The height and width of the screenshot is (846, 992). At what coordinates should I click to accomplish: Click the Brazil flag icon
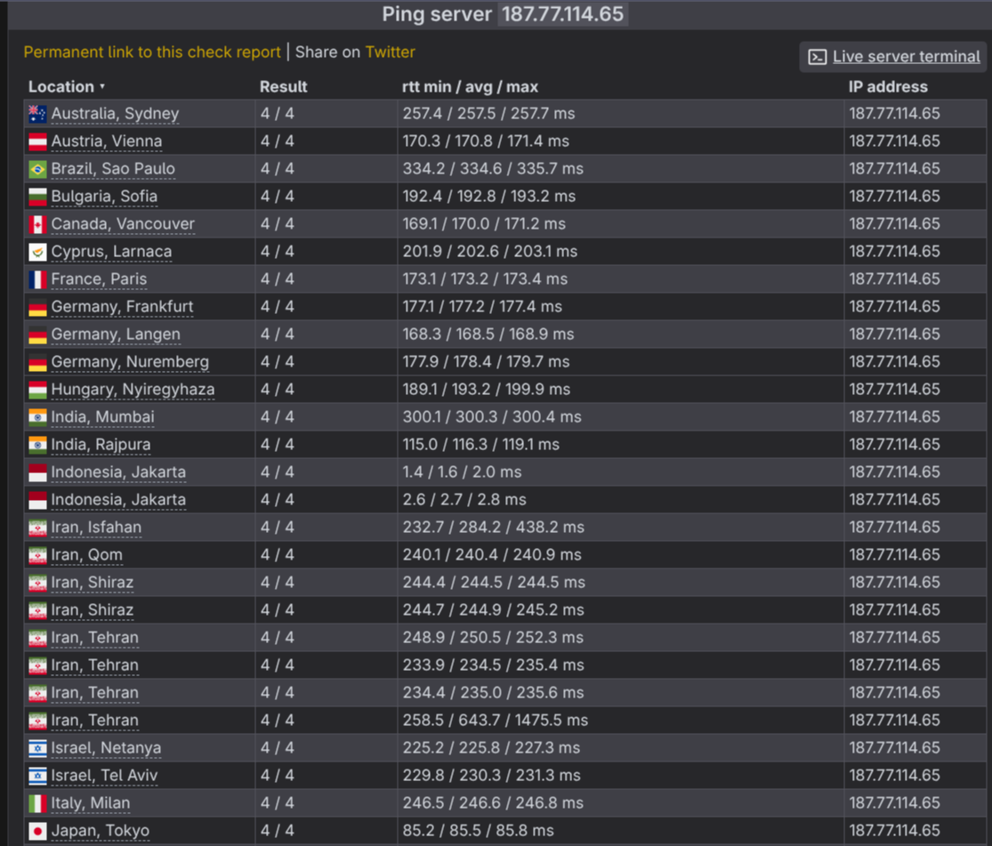pos(37,169)
